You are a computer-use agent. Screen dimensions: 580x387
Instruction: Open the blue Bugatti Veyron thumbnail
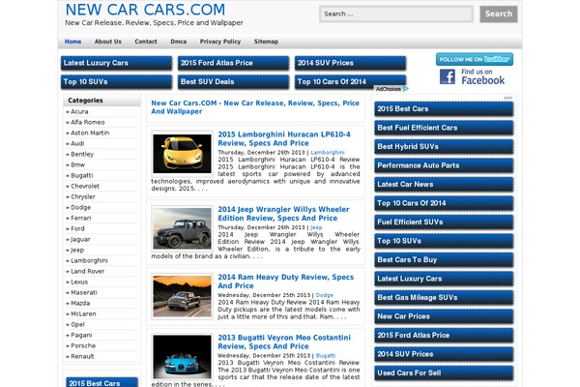(182, 357)
